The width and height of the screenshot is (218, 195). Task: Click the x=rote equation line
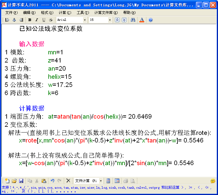[111, 140]
